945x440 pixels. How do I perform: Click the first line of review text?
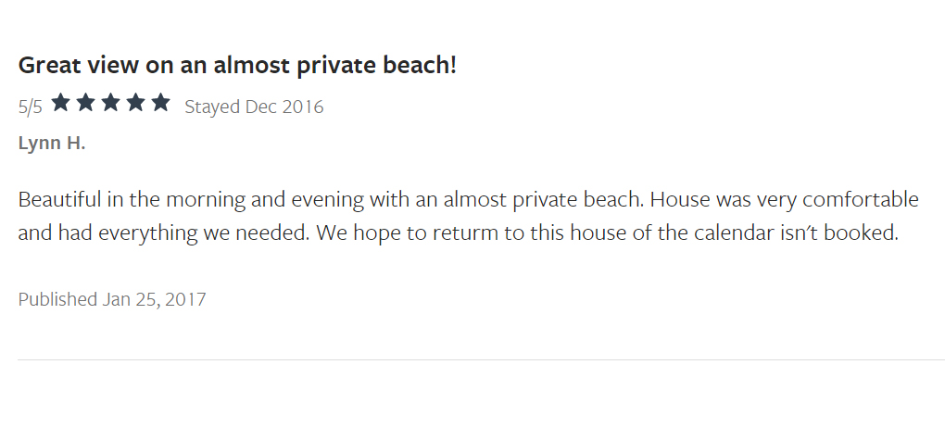point(468,199)
